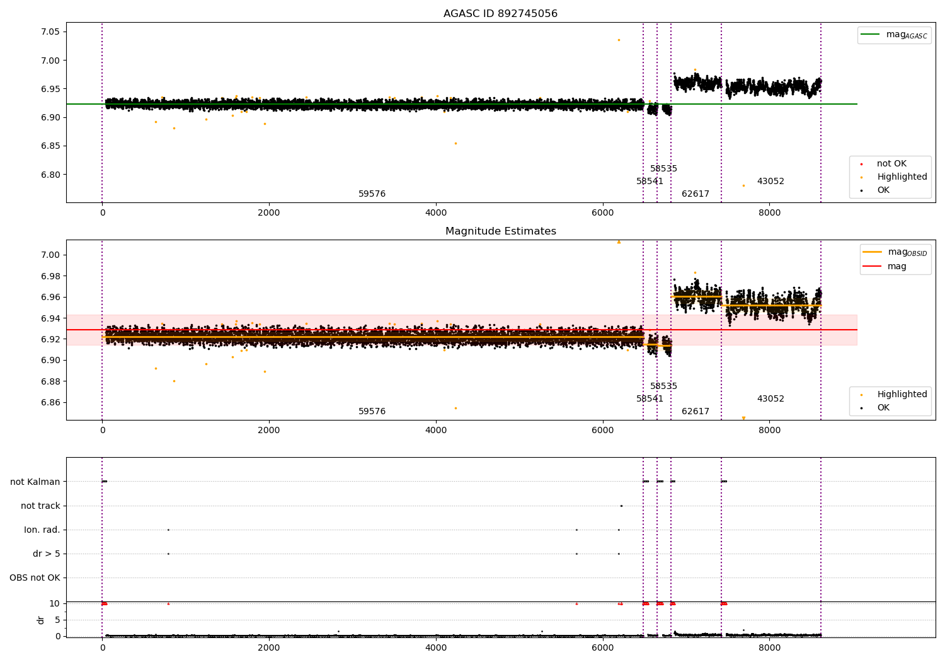Select obsid label 43052 in Magnitude Estimates plot
The image size is (945, 662).
click(770, 399)
